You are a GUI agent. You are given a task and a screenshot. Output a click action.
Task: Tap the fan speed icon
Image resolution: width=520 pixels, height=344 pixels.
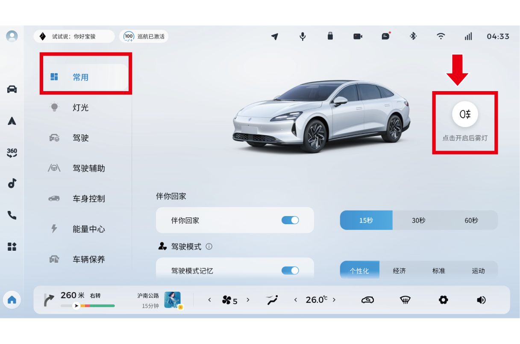(x=226, y=300)
